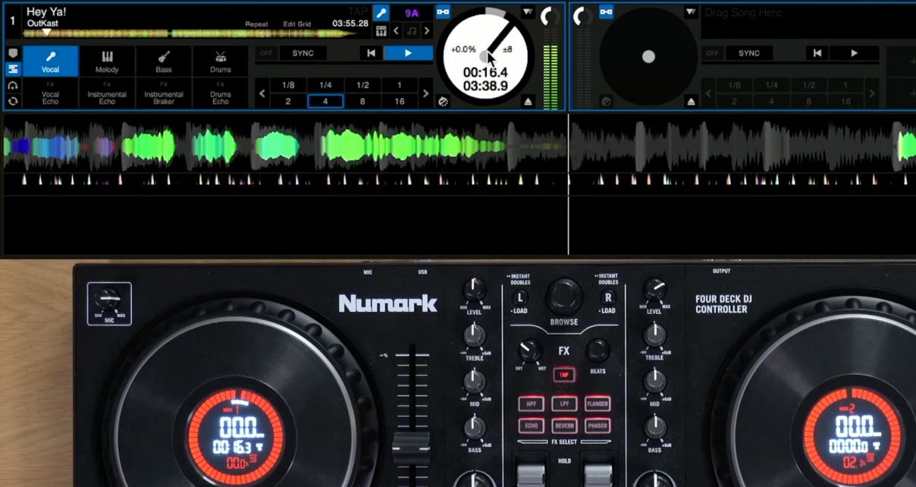Open the stems microphone icon beside key 9A
Screen dimensions: 916x487
381,13
